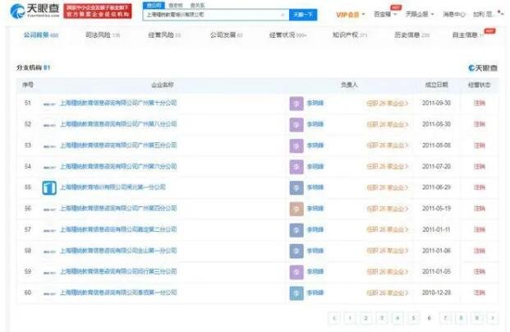Open the 任职26家企业 link in row 59
This screenshot has height=332, width=510.
point(387,272)
